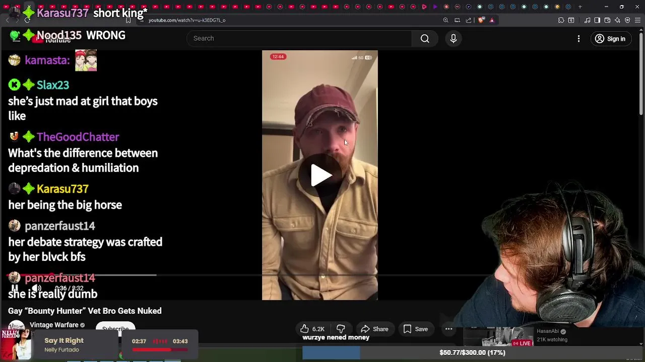This screenshot has height=362, width=645.
Task: Start voice search with the microphone icon
Action: 453,39
